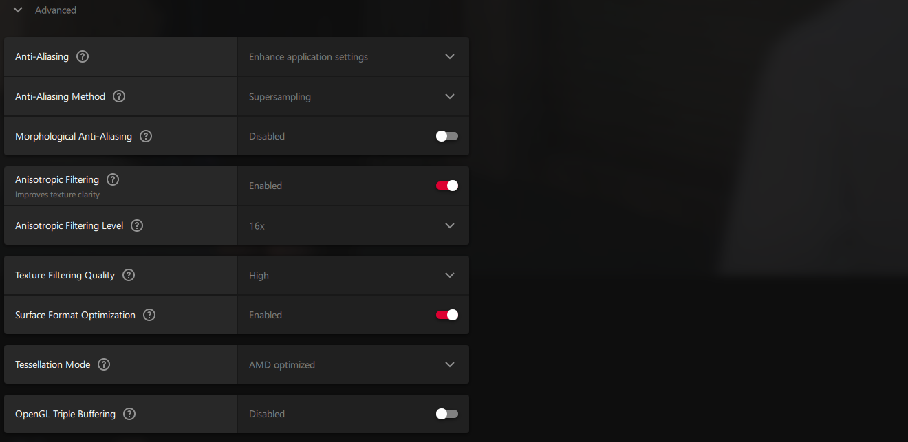Image resolution: width=908 pixels, height=442 pixels.
Task: Change Anisotropic Filtering Level from 16x
Action: [353, 225]
